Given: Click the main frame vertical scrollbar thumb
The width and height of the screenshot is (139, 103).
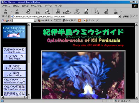Looking at the screenshot, I should pyautogui.click(x=136, y=49).
